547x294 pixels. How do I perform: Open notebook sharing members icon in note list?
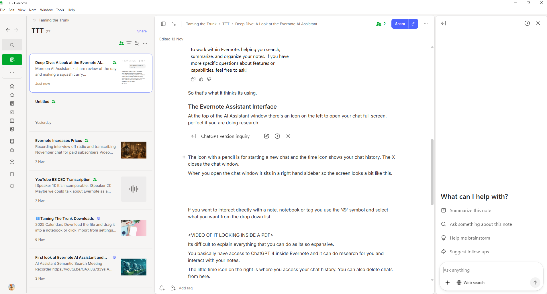point(121,43)
